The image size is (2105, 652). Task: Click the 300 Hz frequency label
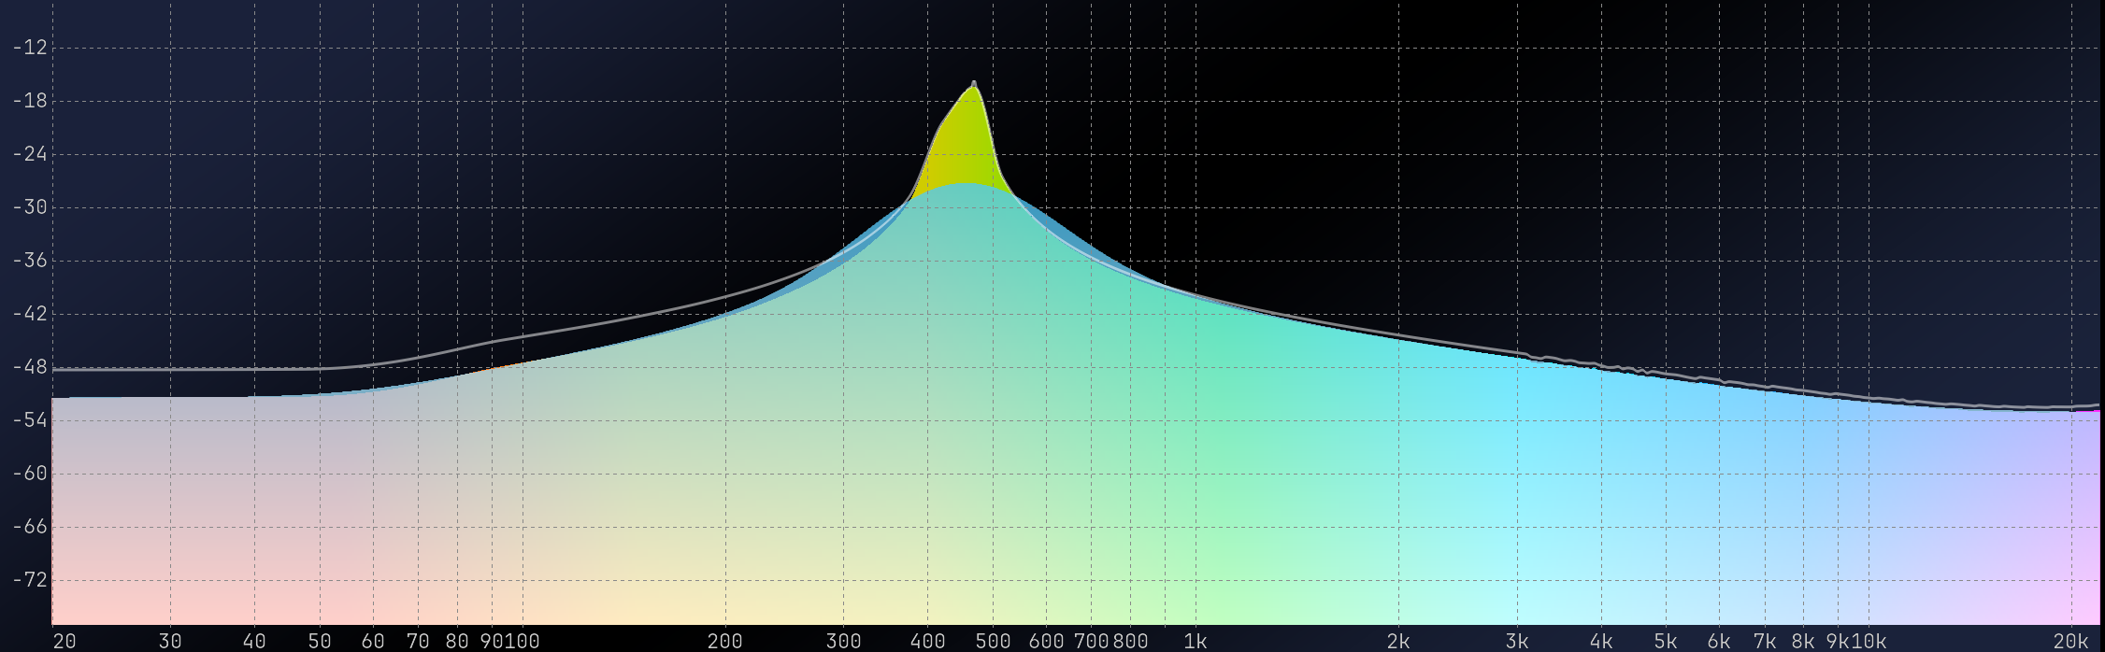(x=843, y=642)
